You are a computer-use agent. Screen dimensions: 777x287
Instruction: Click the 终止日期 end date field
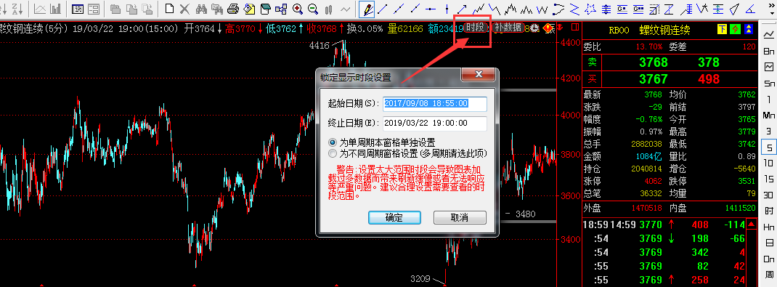click(435, 123)
